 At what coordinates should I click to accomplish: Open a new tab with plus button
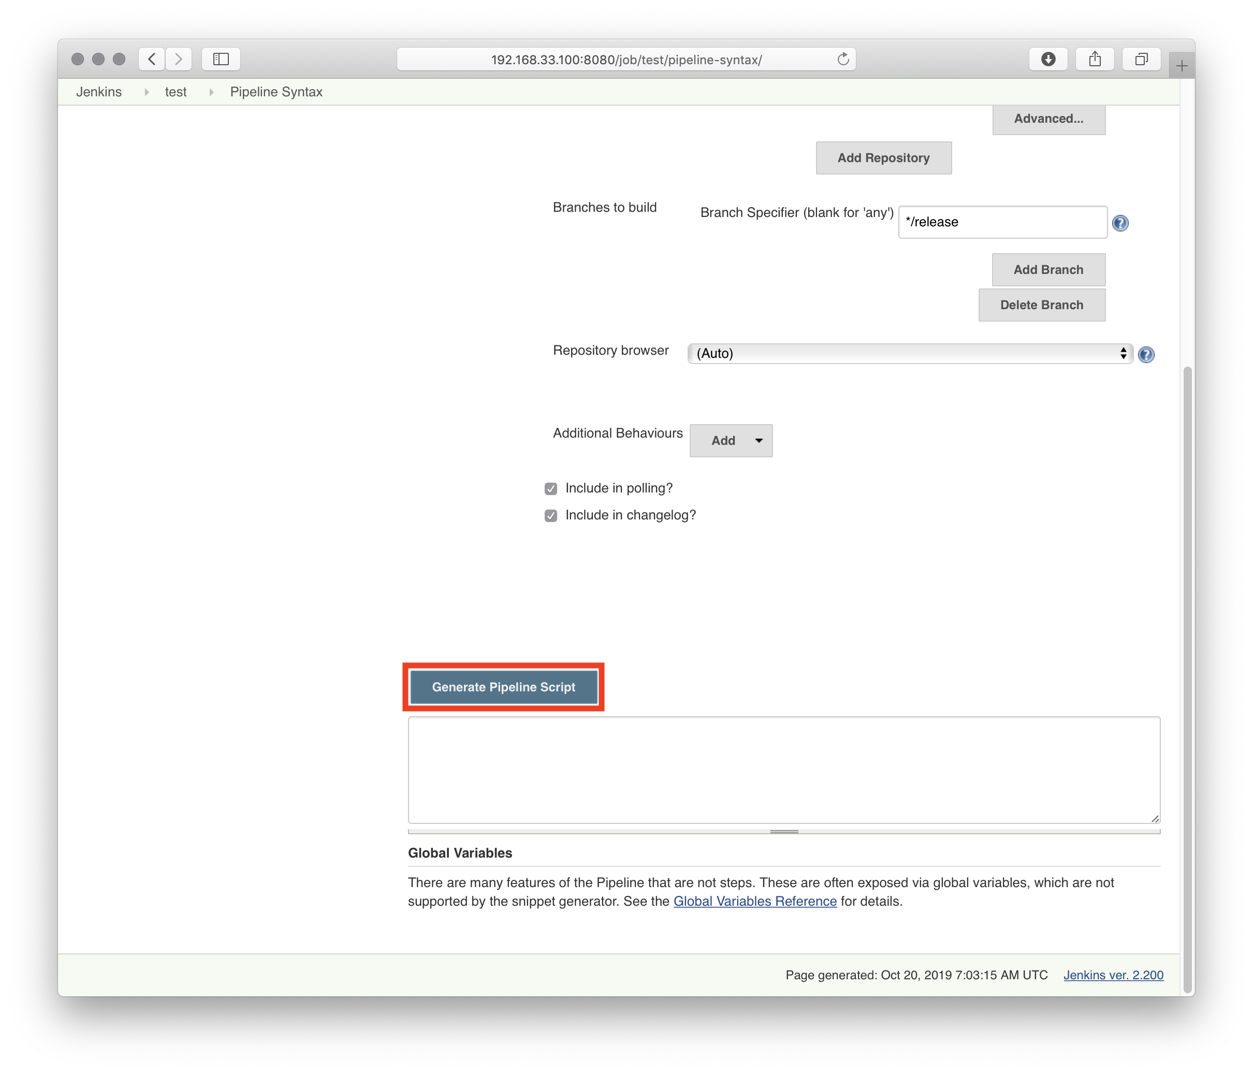(1182, 65)
